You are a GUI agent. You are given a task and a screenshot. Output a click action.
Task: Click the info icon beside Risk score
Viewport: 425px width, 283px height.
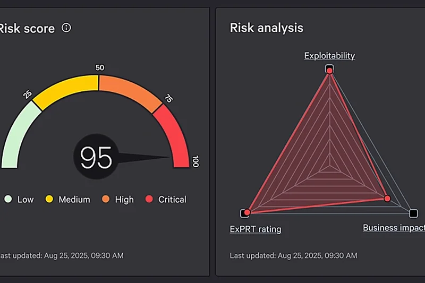tap(66, 28)
